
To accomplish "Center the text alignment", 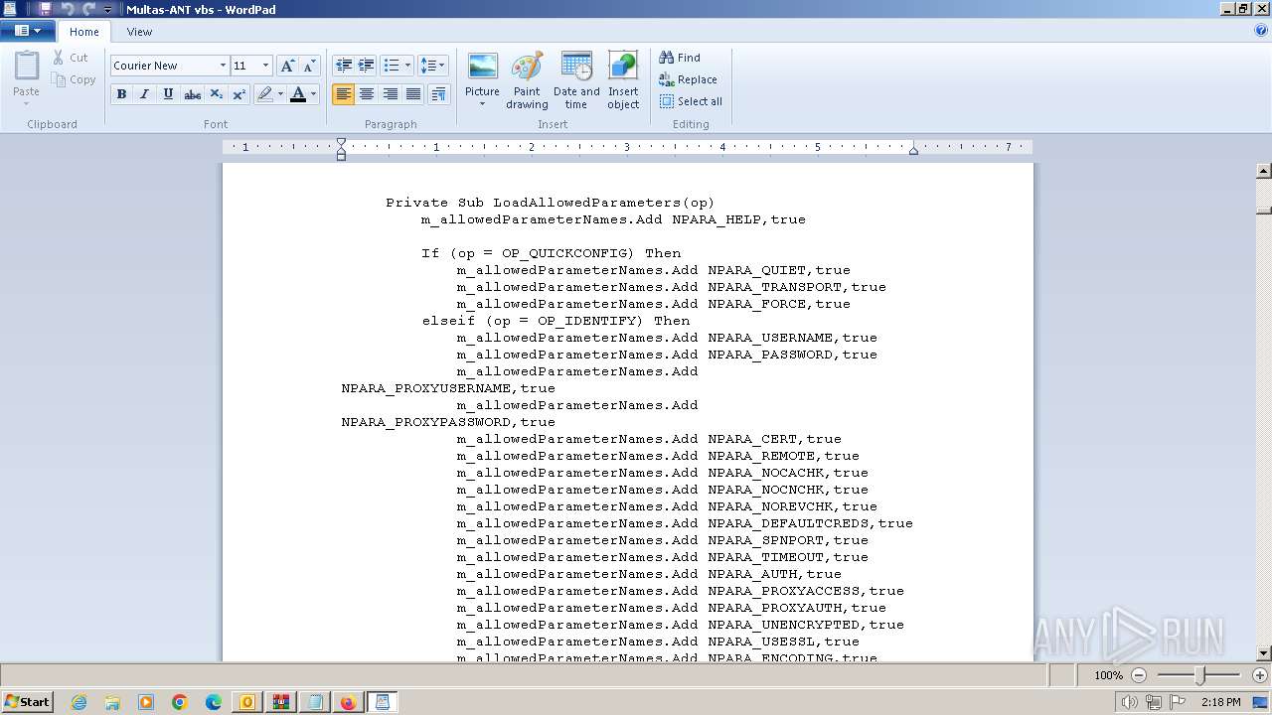I will click(x=367, y=94).
